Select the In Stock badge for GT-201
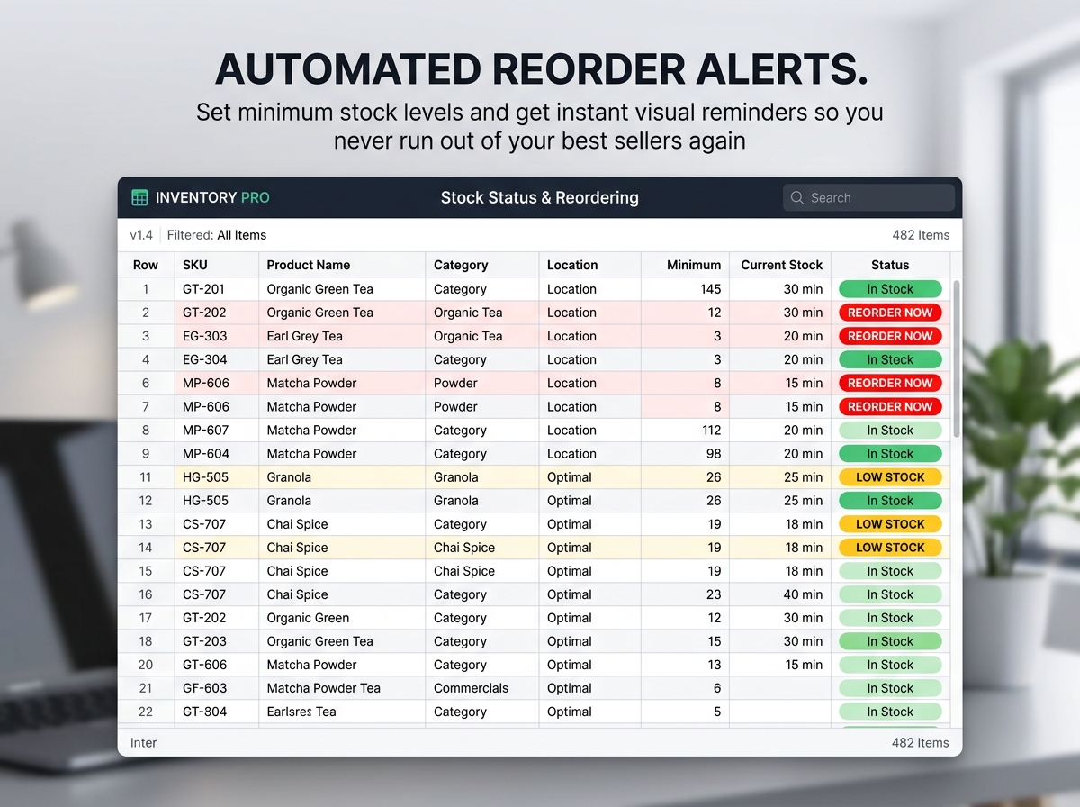1080x807 pixels. pyautogui.click(x=890, y=289)
